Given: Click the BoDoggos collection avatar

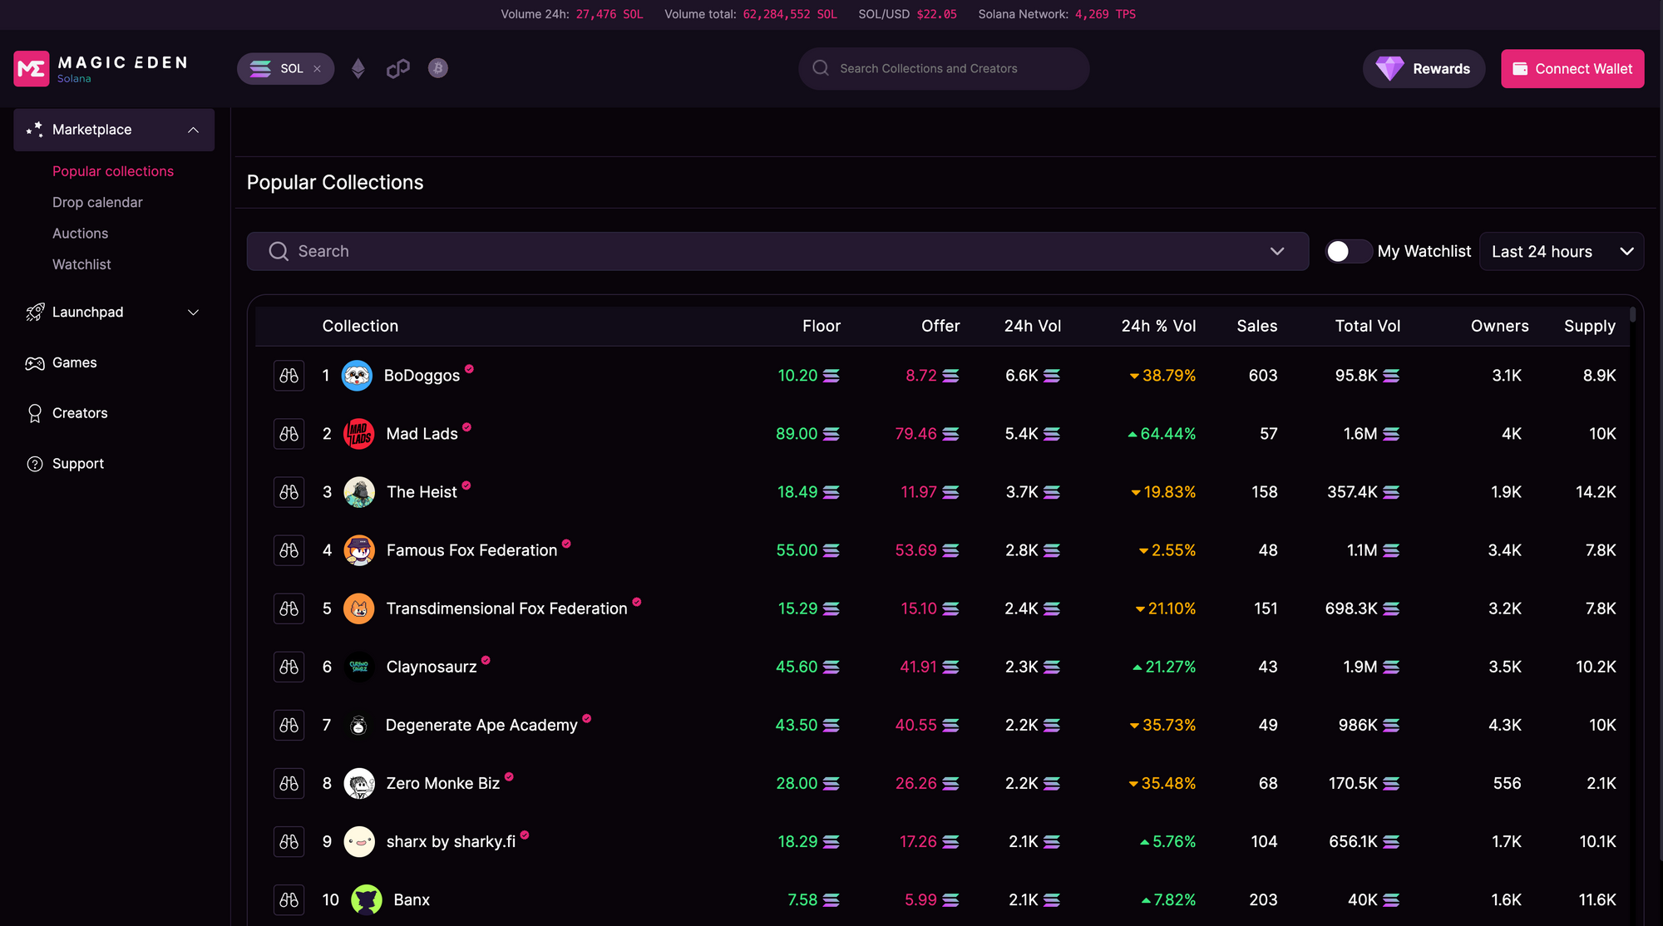Looking at the screenshot, I should [358, 376].
